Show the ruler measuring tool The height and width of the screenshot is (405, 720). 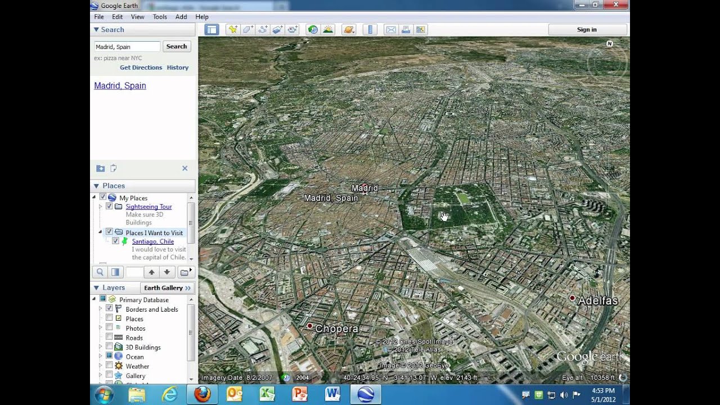pyautogui.click(x=370, y=30)
